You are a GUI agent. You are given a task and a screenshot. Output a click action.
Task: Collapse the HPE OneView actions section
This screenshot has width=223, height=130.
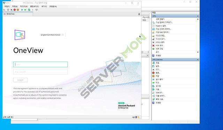click(x=198, y=60)
